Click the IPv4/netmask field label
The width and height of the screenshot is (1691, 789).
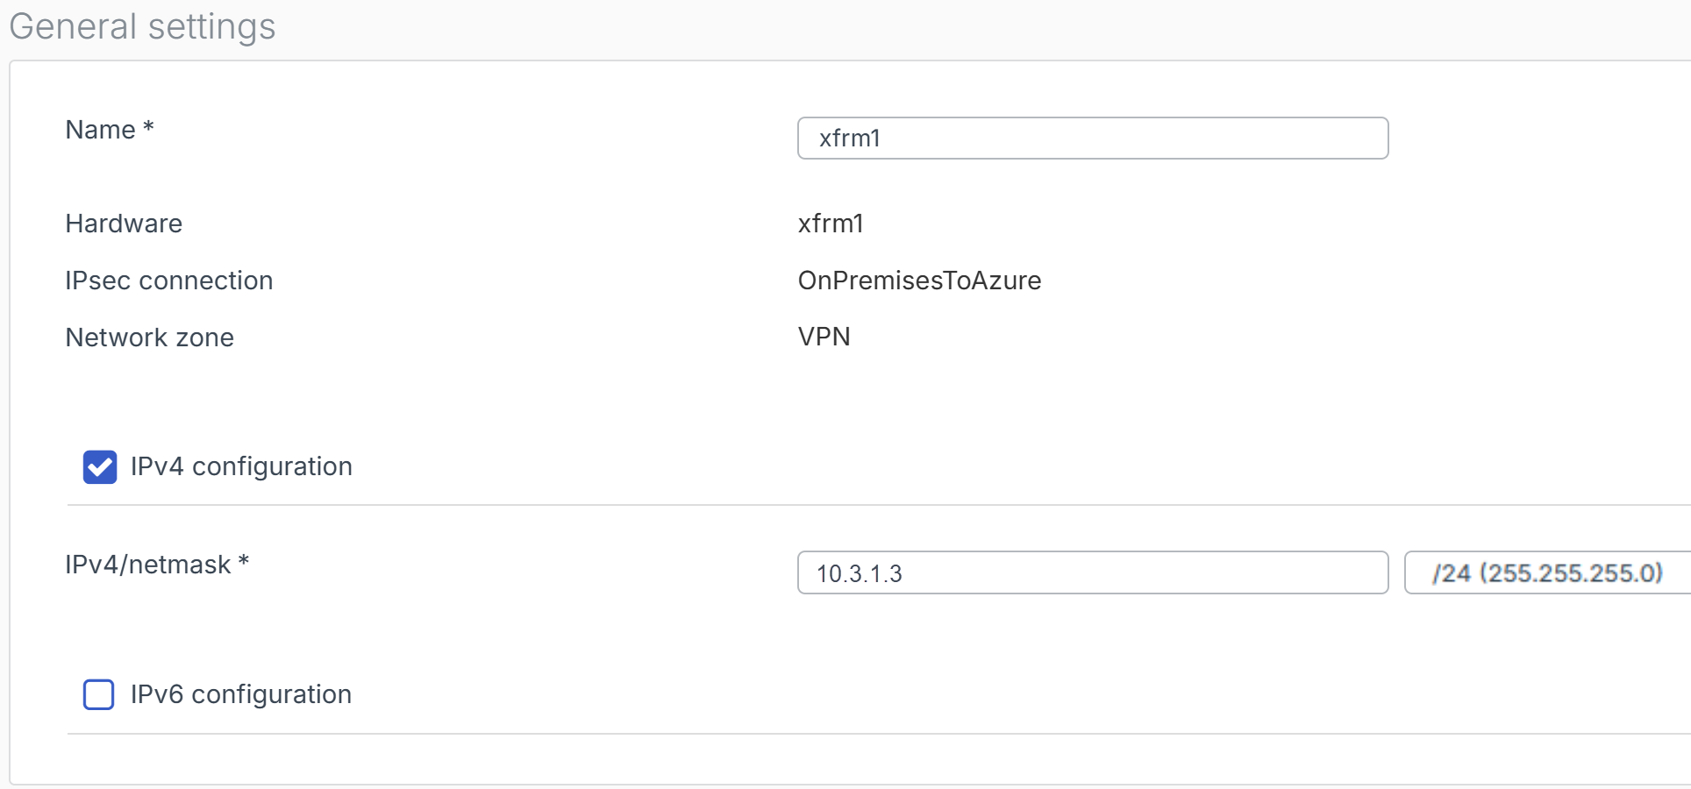(x=148, y=565)
